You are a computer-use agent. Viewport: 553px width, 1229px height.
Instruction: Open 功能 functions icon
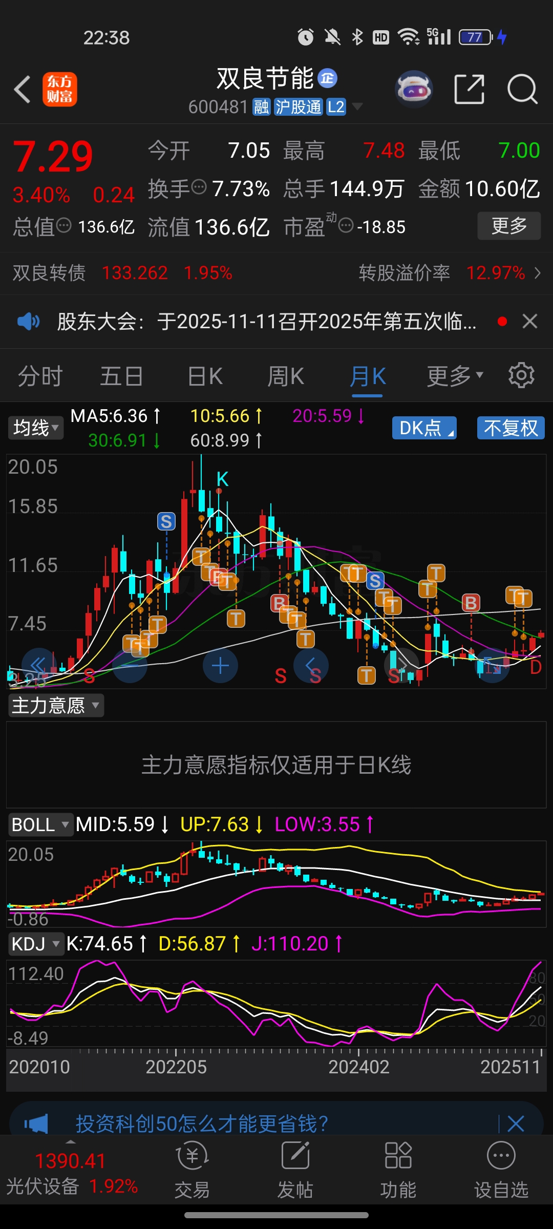pos(398,1171)
